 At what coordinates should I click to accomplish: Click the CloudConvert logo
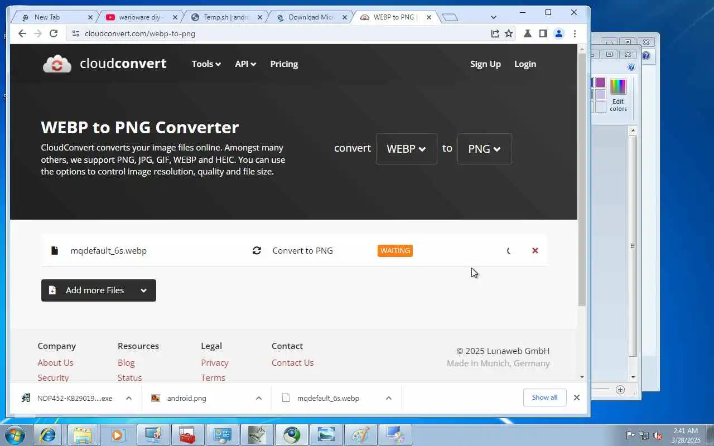pyautogui.click(x=104, y=64)
